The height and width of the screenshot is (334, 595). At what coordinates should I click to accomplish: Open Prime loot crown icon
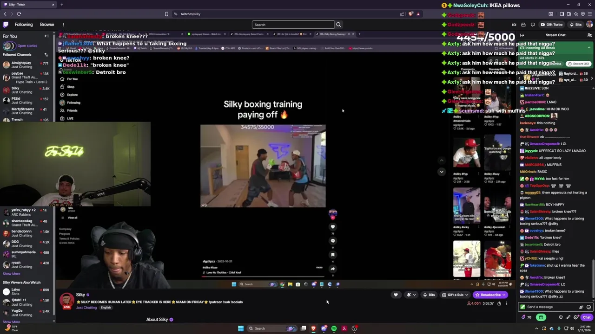pos(514,25)
